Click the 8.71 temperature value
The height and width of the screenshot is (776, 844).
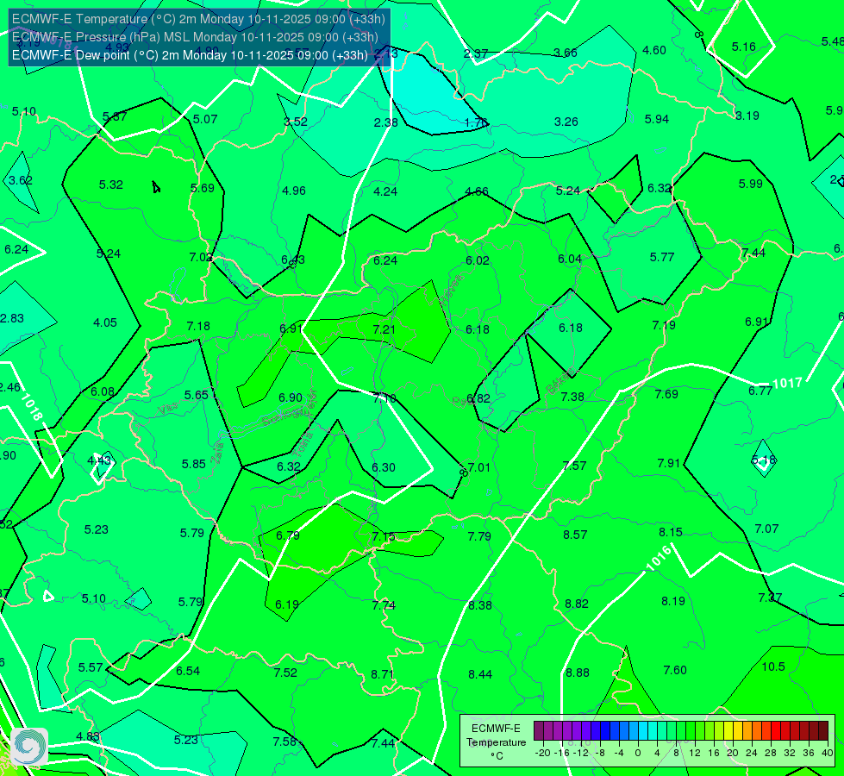[x=382, y=674]
